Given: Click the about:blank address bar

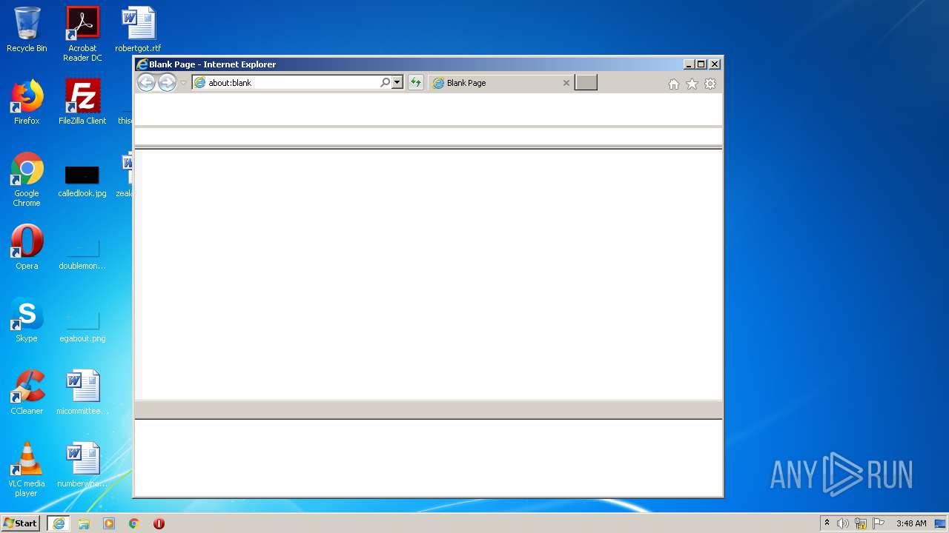Looking at the screenshot, I should coord(286,83).
